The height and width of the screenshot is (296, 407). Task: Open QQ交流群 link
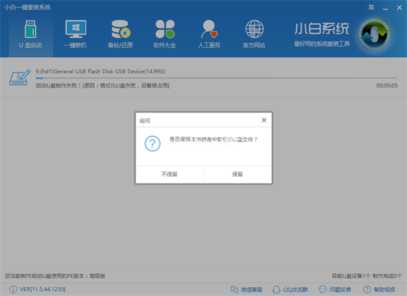coord(290,289)
